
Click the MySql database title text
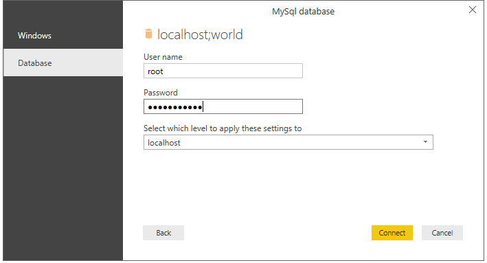click(x=303, y=12)
